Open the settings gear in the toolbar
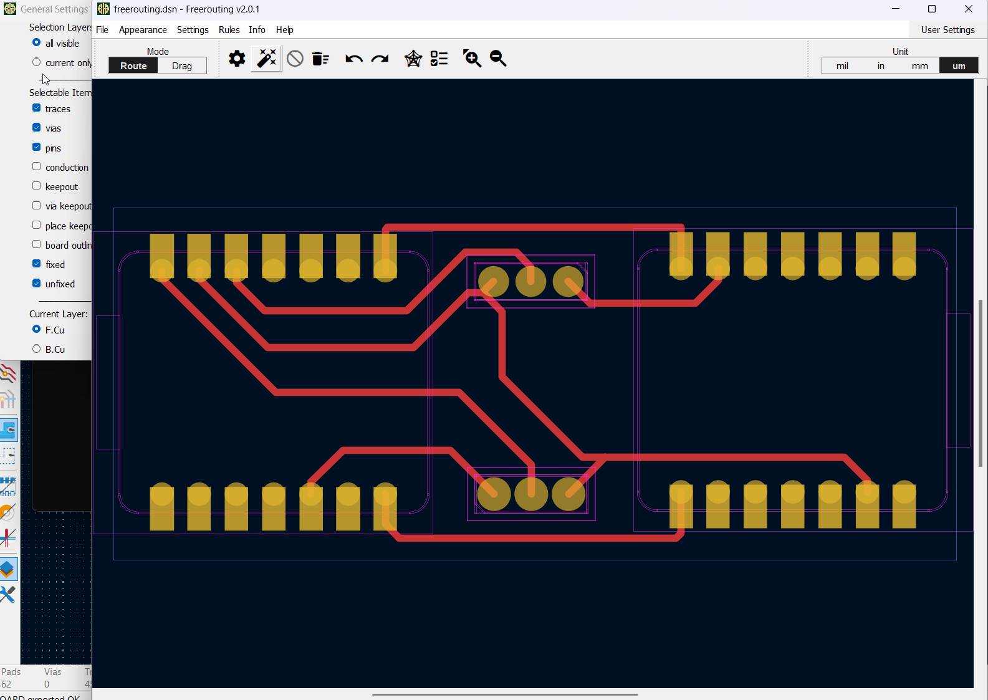The image size is (988, 700). point(237,59)
